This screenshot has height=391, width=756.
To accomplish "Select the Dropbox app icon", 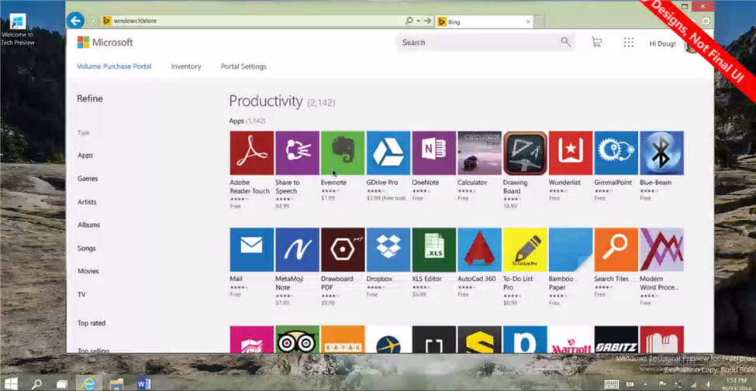I will pyautogui.click(x=388, y=249).
